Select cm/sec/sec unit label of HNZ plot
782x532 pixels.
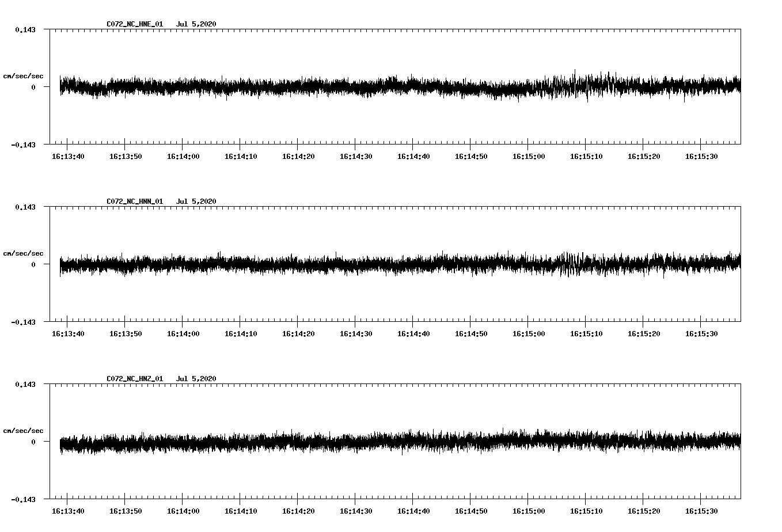(x=23, y=431)
